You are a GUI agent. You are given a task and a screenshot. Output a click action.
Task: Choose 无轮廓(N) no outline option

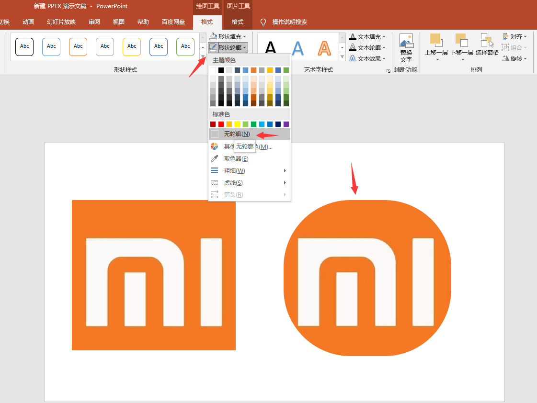pyautogui.click(x=249, y=134)
